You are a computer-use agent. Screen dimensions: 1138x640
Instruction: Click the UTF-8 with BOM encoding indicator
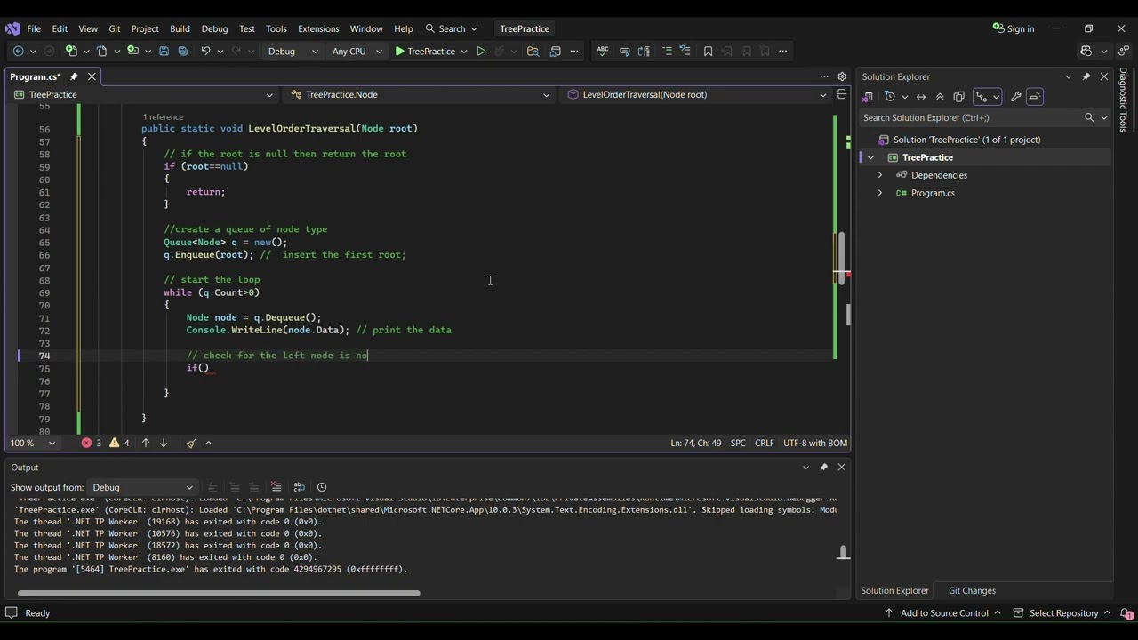pyautogui.click(x=815, y=443)
